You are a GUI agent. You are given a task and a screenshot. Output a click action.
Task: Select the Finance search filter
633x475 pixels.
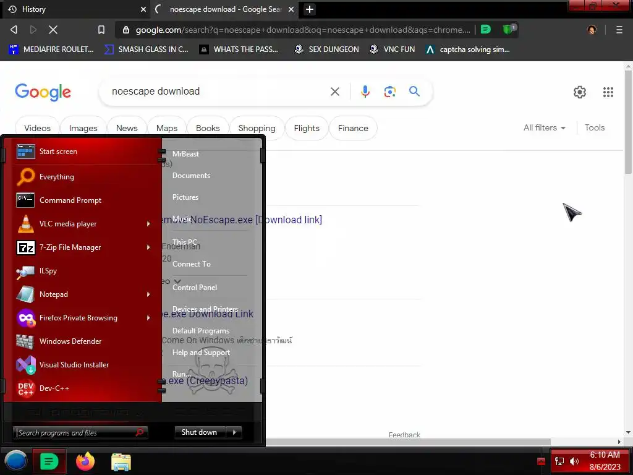click(353, 128)
